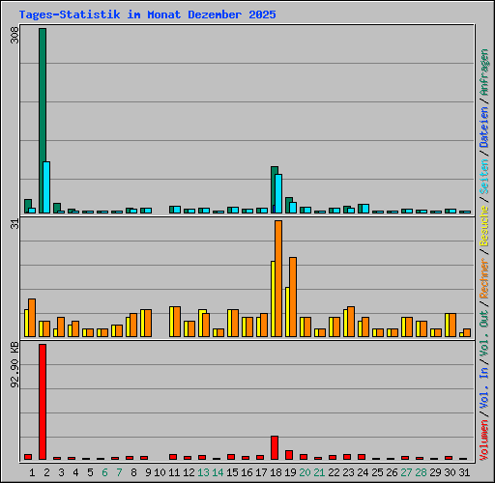Click day label '2' on the x-axis
The height and width of the screenshot is (483, 495).
pyautogui.click(x=46, y=472)
